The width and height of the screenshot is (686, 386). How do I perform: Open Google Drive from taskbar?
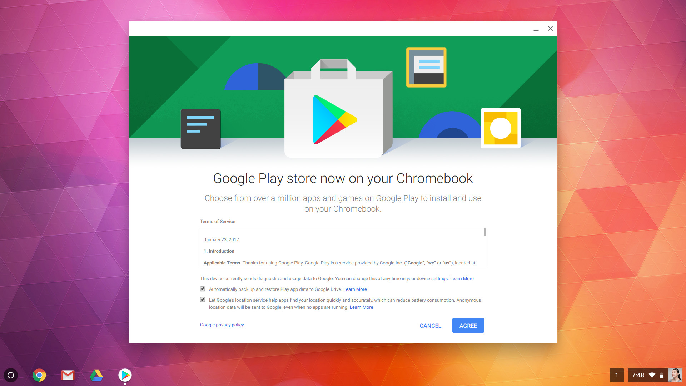[x=96, y=375]
